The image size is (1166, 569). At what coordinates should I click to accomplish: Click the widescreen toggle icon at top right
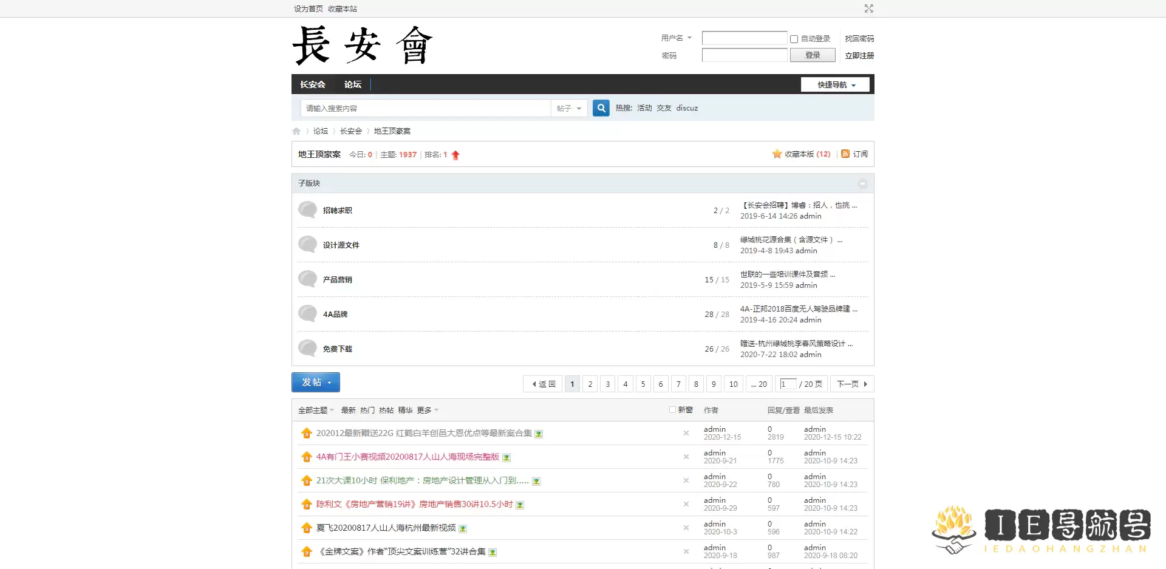point(868,9)
